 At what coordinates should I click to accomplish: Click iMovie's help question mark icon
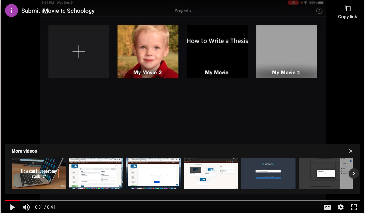pyautogui.click(x=319, y=11)
